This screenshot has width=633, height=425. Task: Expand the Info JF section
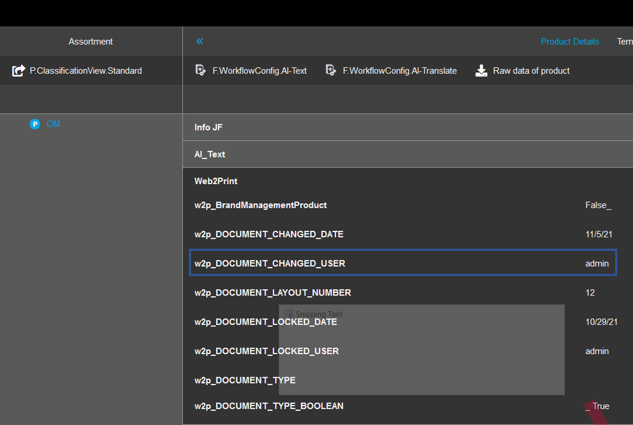209,127
